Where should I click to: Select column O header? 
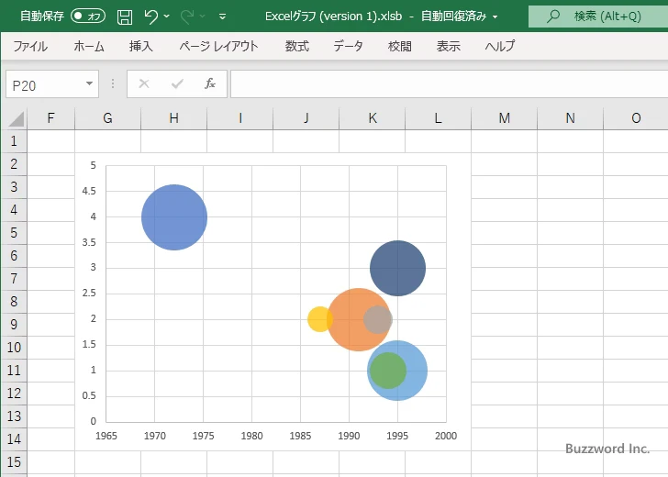[x=636, y=118]
